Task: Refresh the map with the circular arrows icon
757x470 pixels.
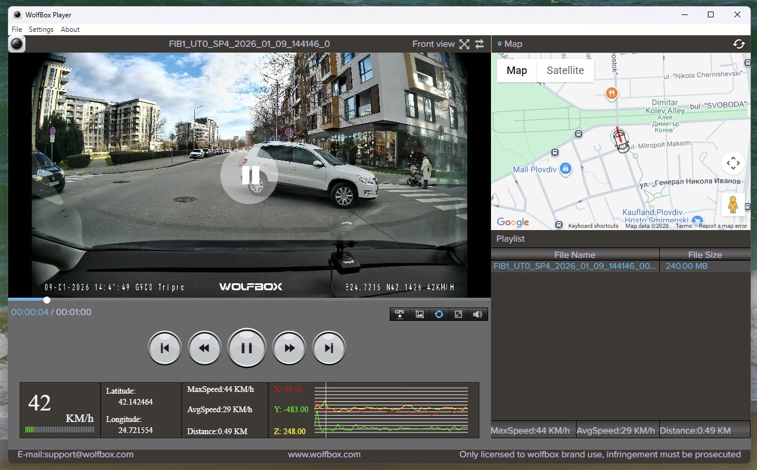Action: click(x=738, y=44)
